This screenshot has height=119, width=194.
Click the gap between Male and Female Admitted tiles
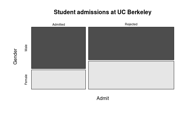click(59, 69)
